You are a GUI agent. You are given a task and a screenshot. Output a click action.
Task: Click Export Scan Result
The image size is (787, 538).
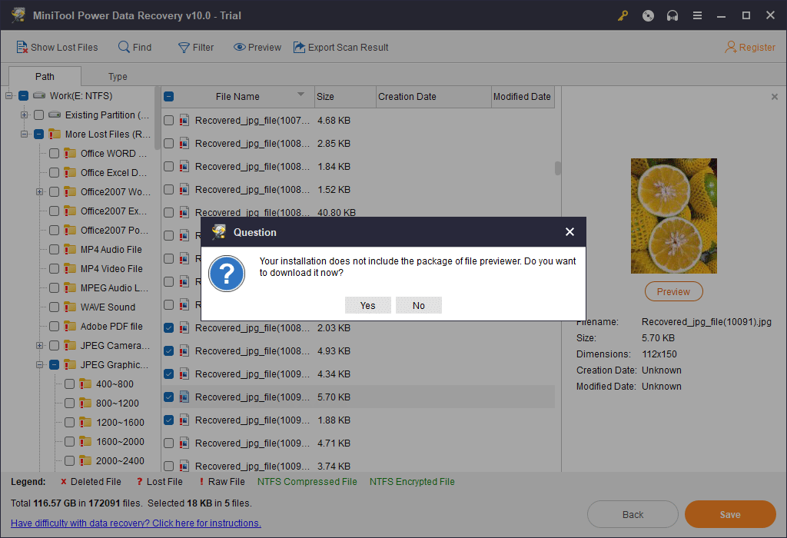pyautogui.click(x=340, y=47)
